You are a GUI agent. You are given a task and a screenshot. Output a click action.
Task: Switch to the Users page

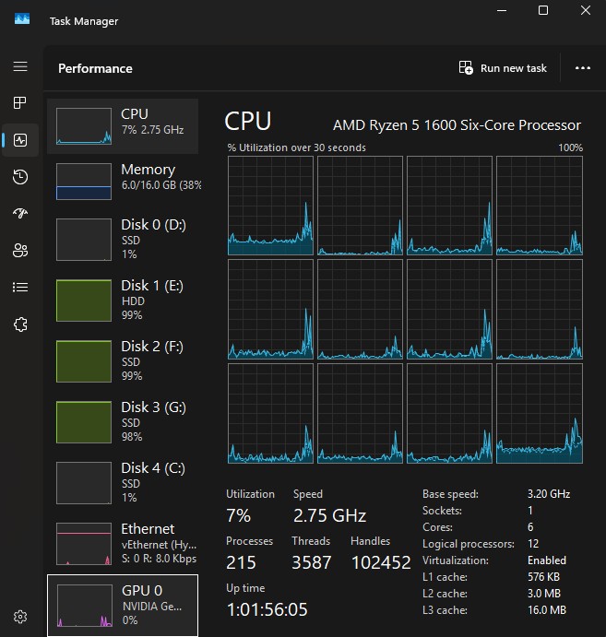(x=20, y=251)
